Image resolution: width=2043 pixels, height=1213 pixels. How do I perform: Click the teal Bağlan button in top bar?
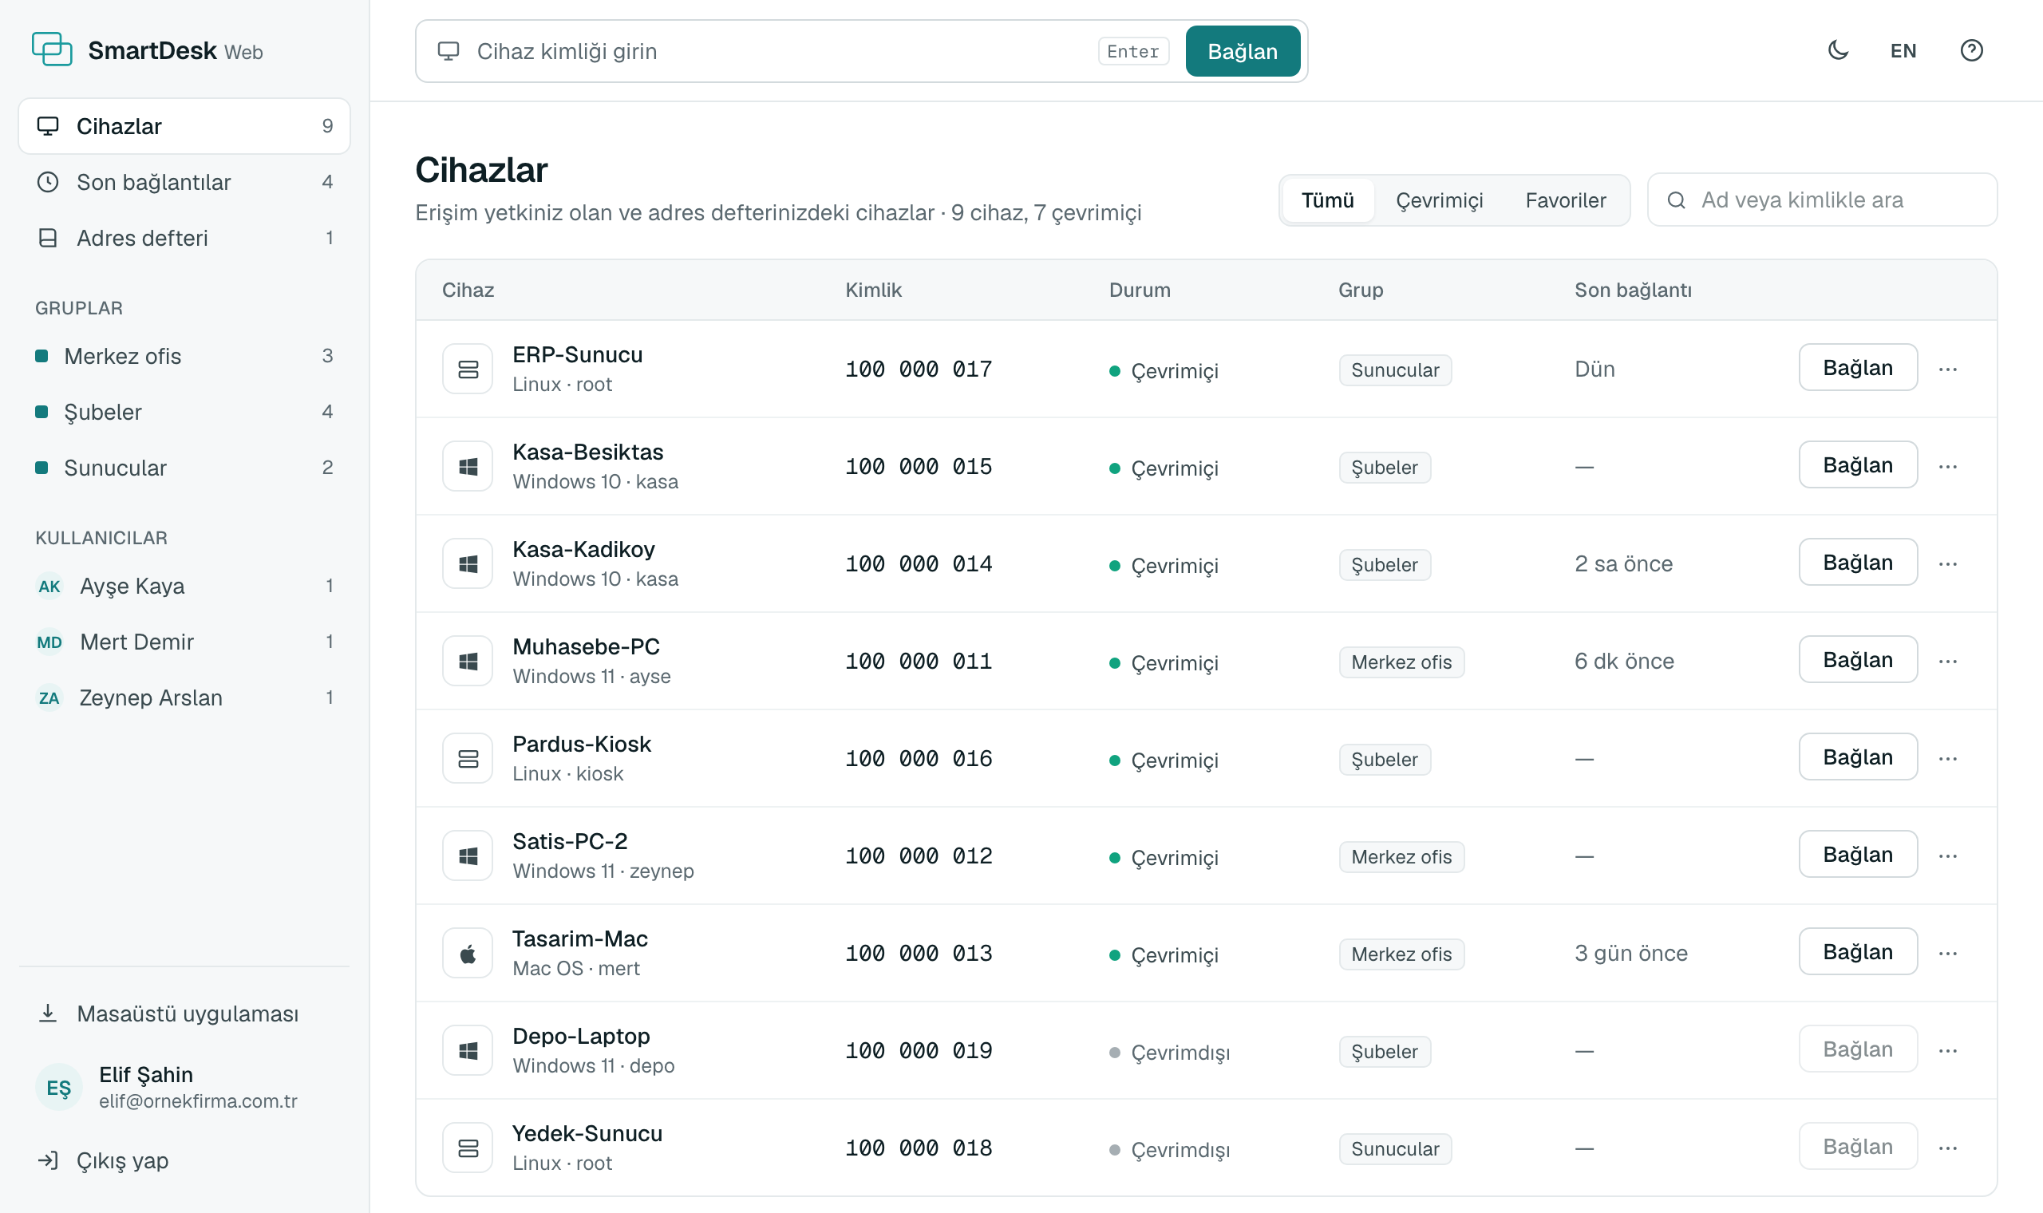(1242, 51)
